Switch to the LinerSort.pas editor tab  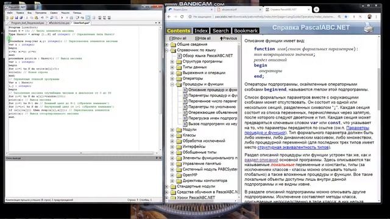pos(81,23)
